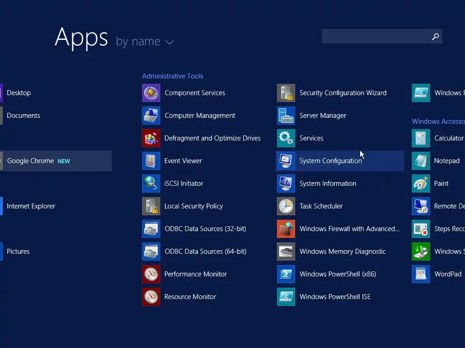This screenshot has width=465, height=348.
Task: Click the 'Server Manager' label
Action: pyautogui.click(x=323, y=116)
